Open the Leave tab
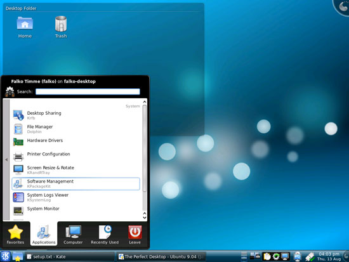This screenshot has width=349, height=262. point(135,234)
